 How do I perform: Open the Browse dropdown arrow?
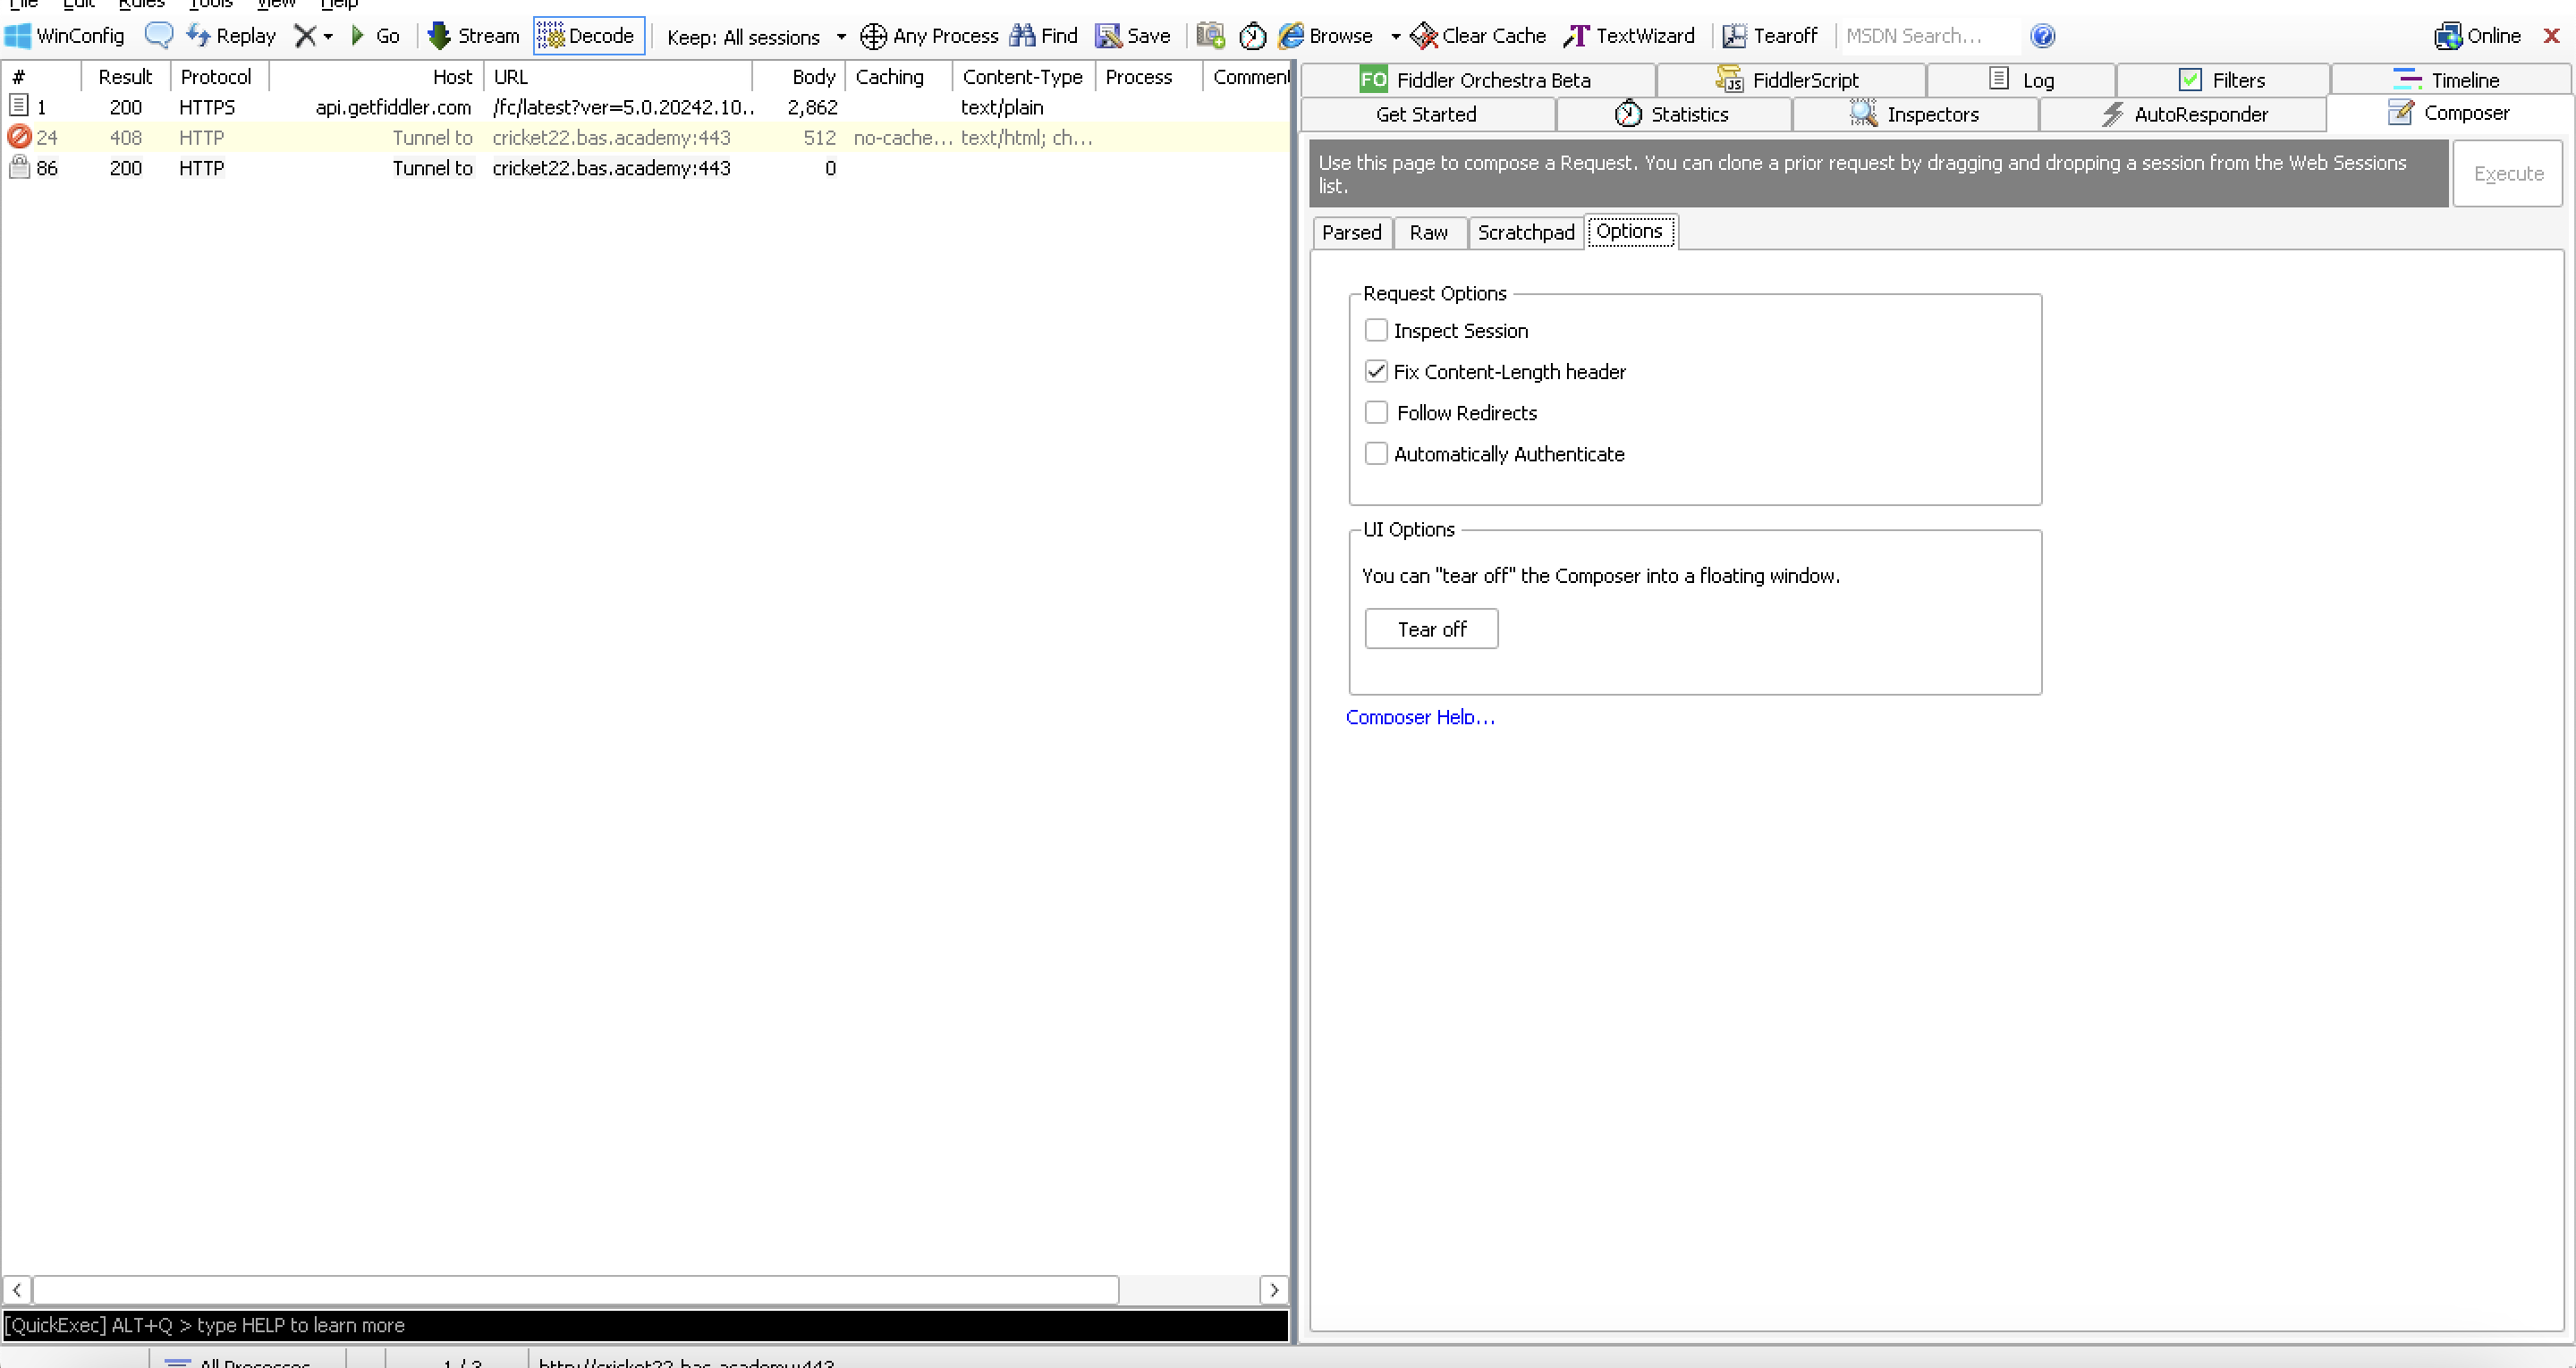[x=1395, y=37]
